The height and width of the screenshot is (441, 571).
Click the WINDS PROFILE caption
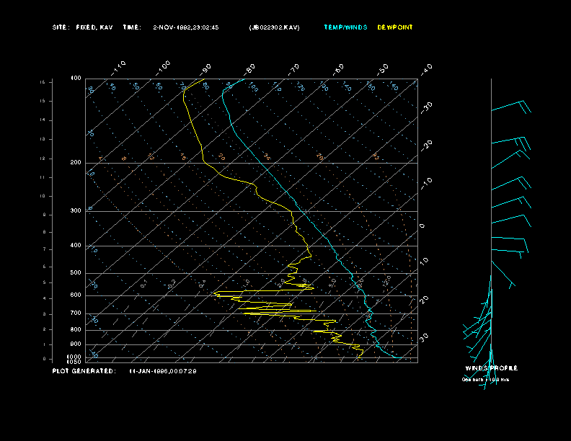pos(491,368)
